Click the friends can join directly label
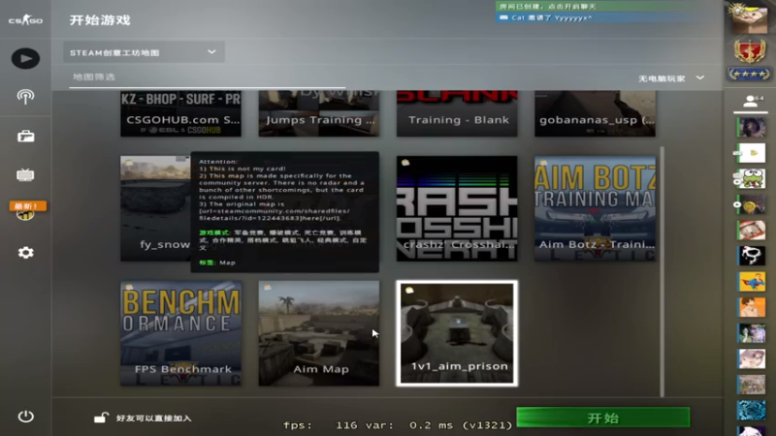This screenshot has height=436, width=776. pyautogui.click(x=153, y=419)
